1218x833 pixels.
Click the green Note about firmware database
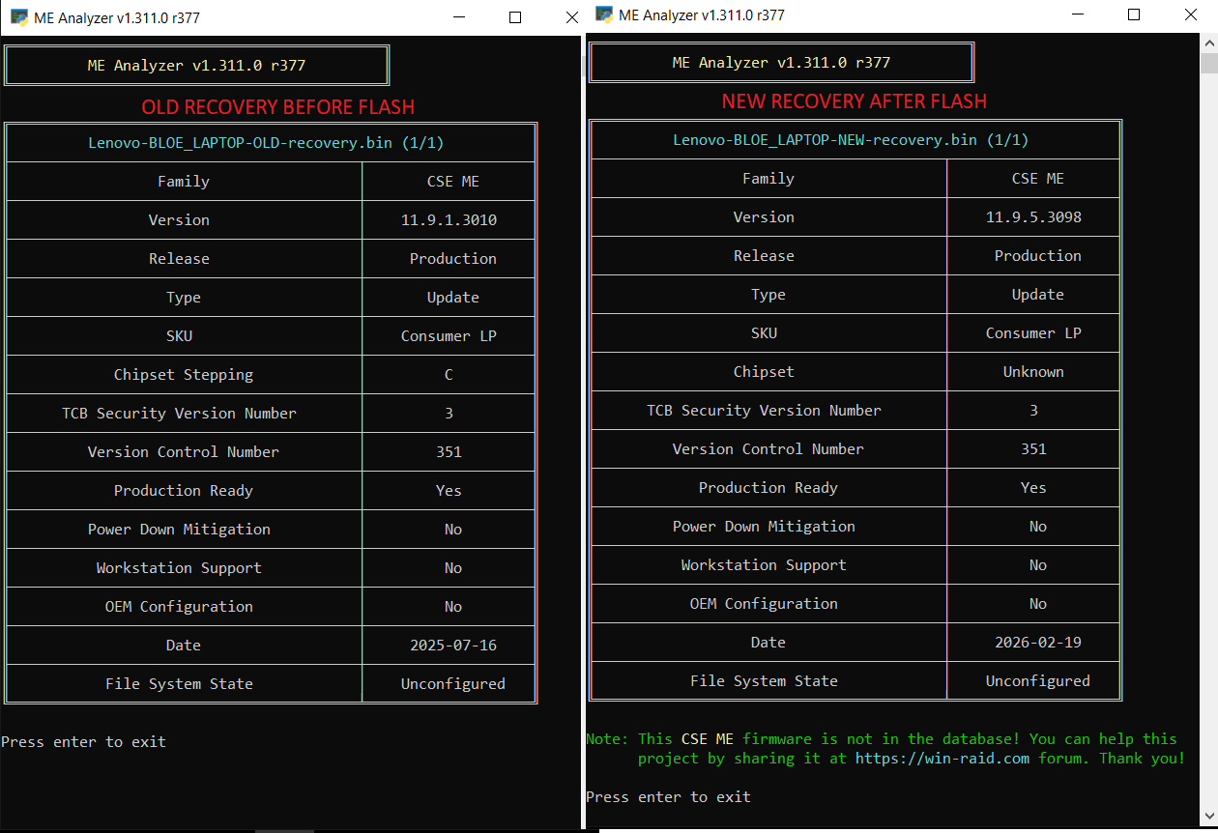click(x=885, y=749)
